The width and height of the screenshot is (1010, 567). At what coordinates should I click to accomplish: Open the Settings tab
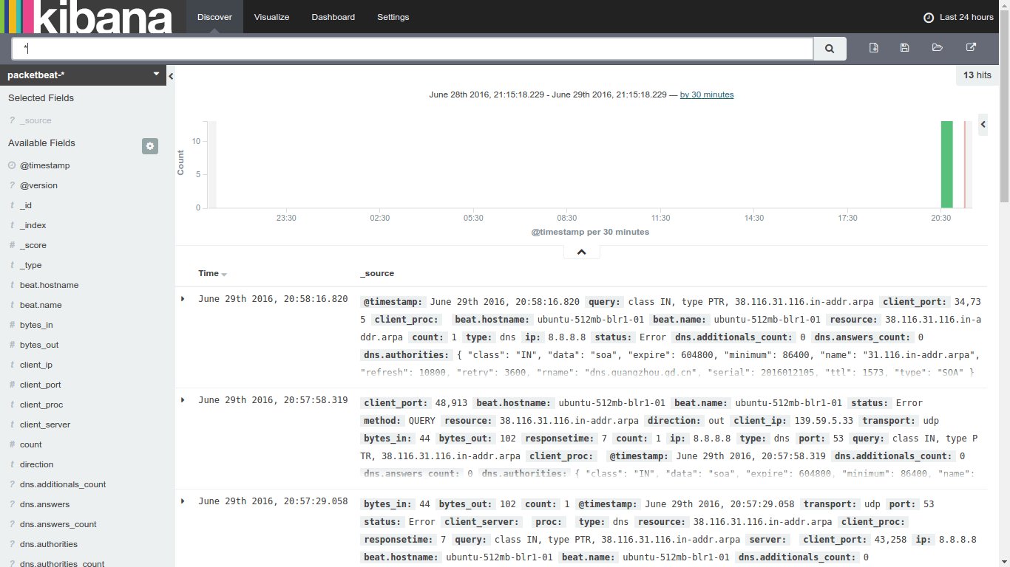(x=393, y=17)
